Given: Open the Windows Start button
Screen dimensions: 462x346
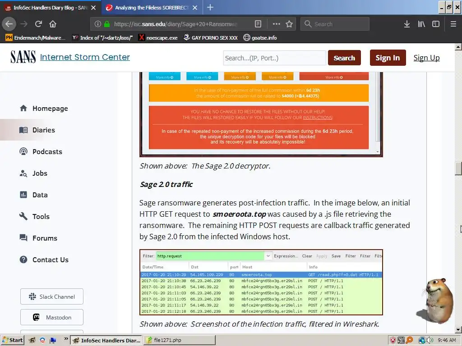Looking at the screenshot, I should pyautogui.click(x=12, y=341).
